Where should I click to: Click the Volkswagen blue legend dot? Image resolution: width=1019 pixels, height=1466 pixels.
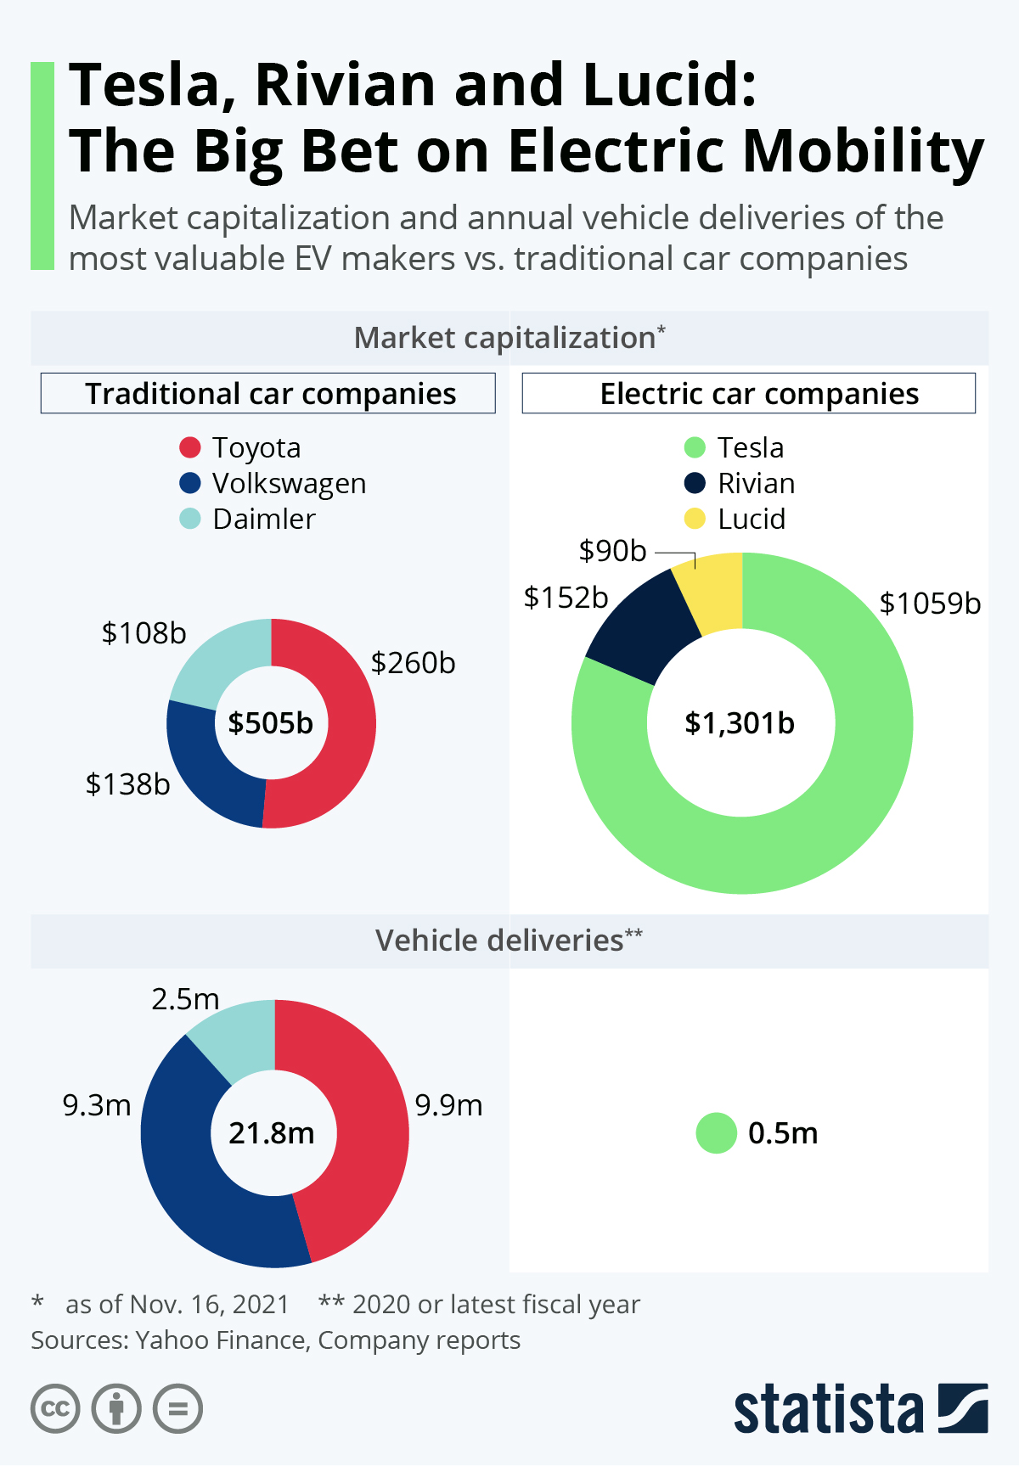pos(190,483)
